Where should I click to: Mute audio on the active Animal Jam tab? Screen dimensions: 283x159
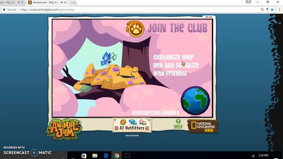[62, 3]
